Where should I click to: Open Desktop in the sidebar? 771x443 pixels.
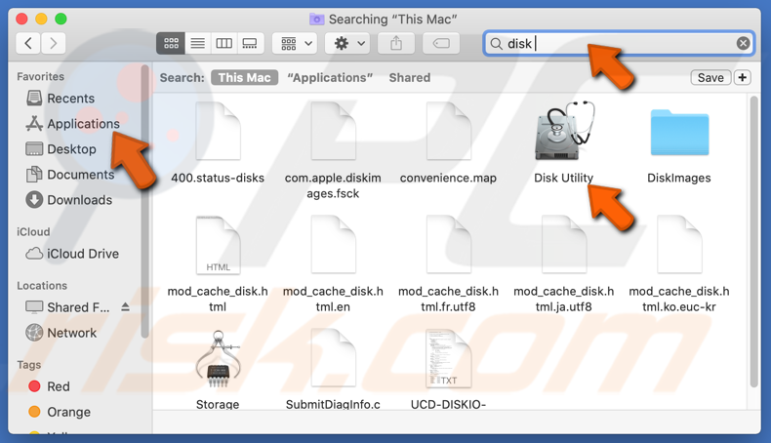(x=71, y=149)
